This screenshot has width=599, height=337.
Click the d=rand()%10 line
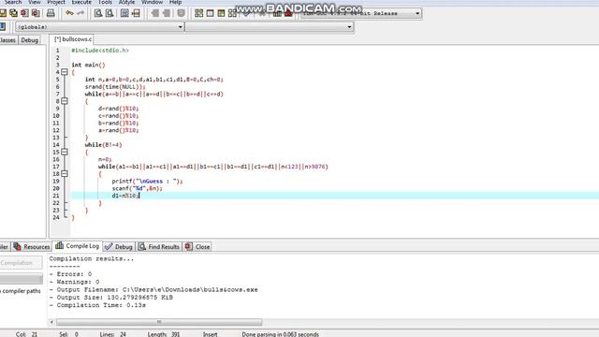tap(119, 109)
